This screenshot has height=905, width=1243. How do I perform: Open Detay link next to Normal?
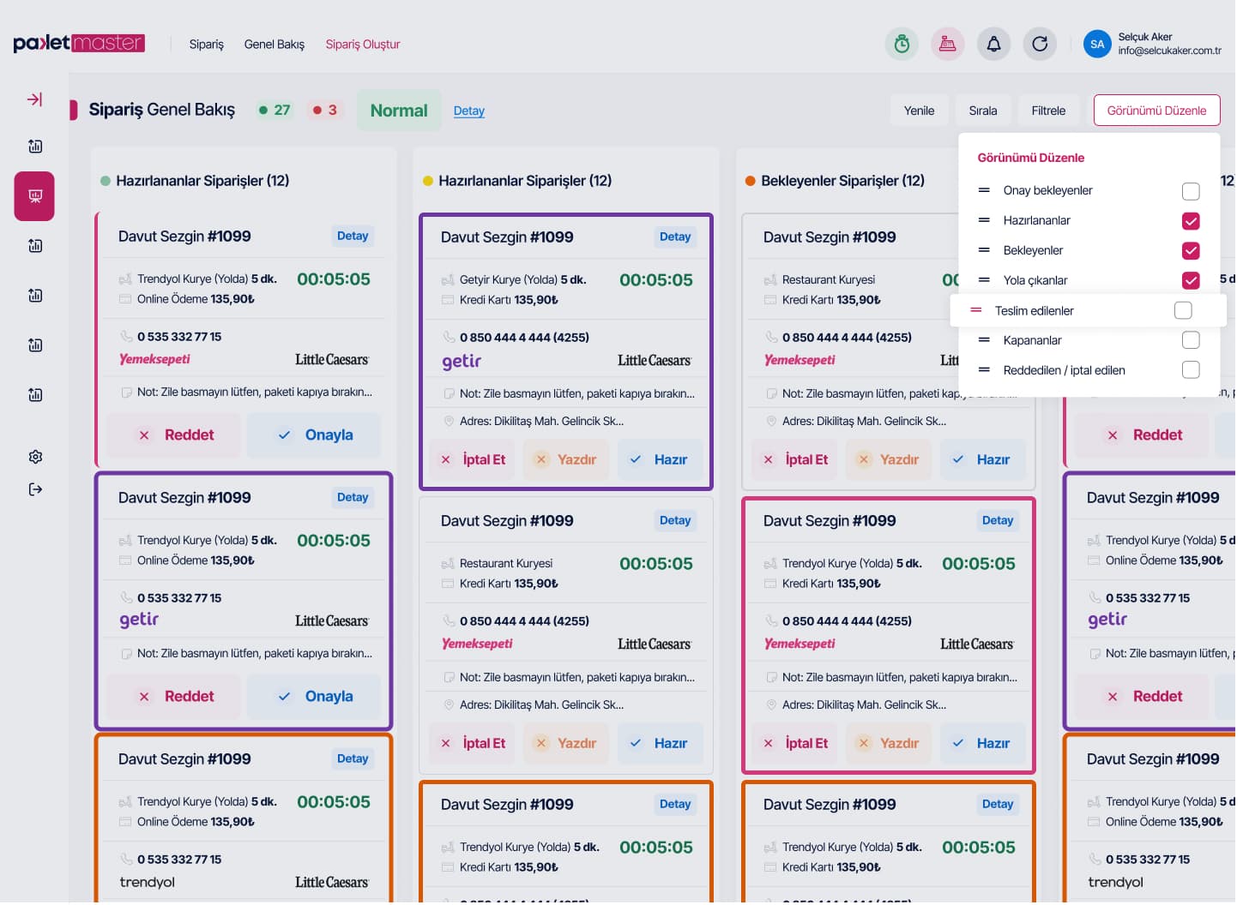click(469, 111)
